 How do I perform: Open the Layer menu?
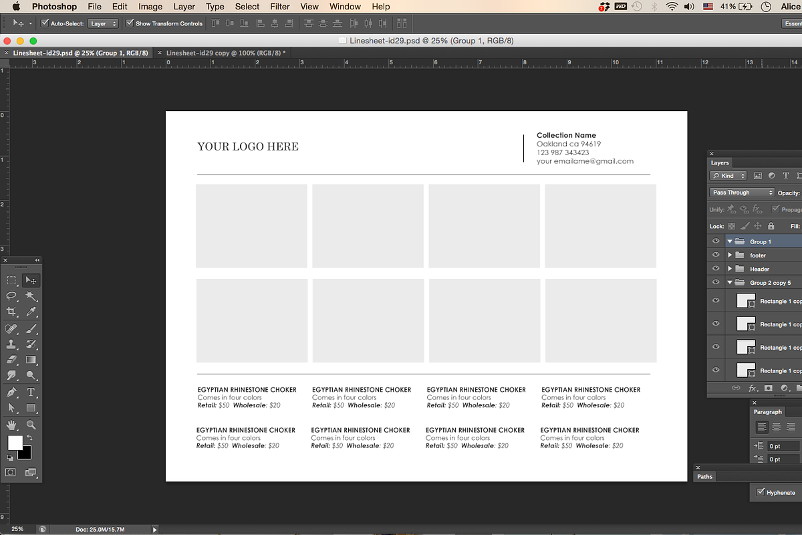184,7
